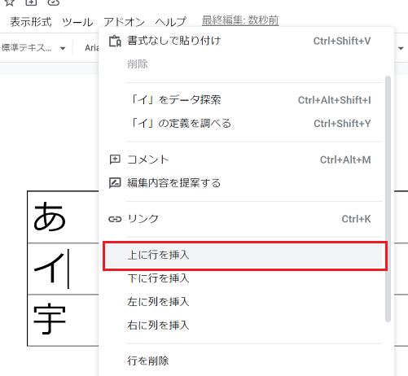Click the link chain icon
Image resolution: width=408 pixels, height=376 pixels.
coord(115,219)
